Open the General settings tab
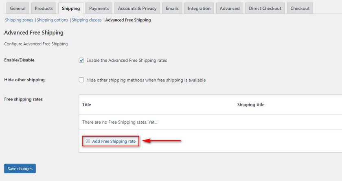The height and width of the screenshot is (181, 342). 18,8
